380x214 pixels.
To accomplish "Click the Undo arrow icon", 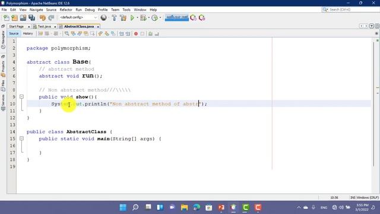I will point(42,18).
